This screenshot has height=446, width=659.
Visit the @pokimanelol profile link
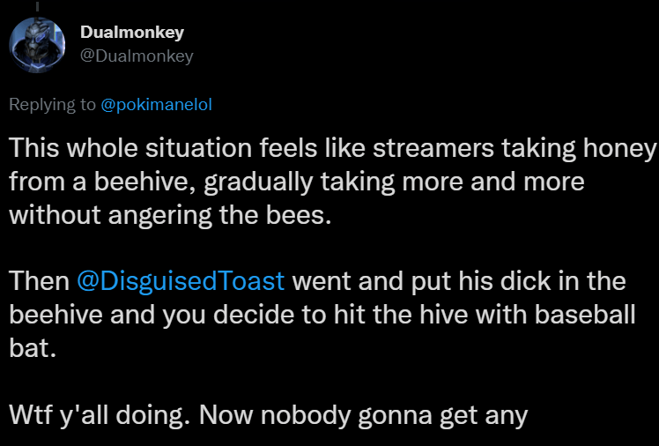(x=157, y=104)
